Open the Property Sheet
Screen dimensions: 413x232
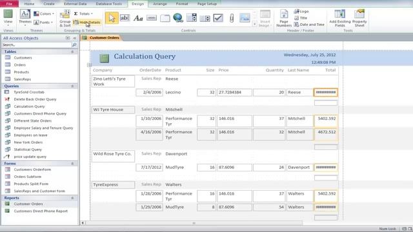pyautogui.click(x=359, y=19)
